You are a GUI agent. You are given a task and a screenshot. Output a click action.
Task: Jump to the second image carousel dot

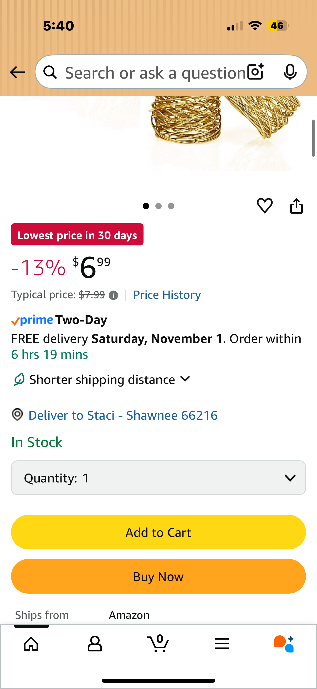pyautogui.click(x=158, y=206)
